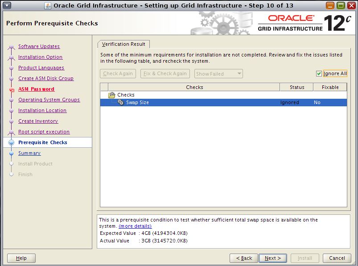Image resolution: width=358 pixels, height=266 pixels.
Task: Click the error icon beside ASM Password step
Action: (12, 89)
